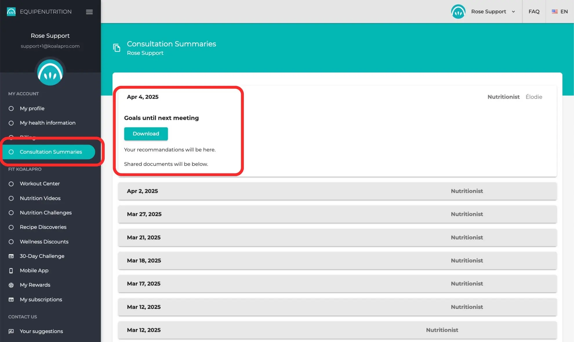This screenshot has height=342, width=574.
Task: Click the Consultation Summaries documents icon
Action: point(117,48)
